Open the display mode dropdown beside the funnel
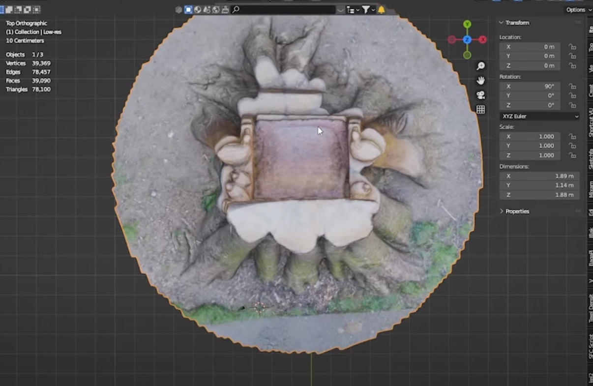Screen dimensions: 593x386 (x=353, y=9)
